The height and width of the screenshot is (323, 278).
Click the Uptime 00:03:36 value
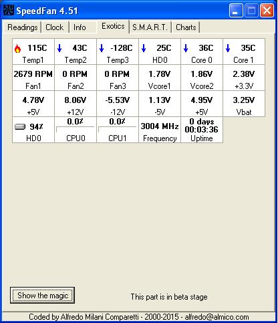(202, 130)
